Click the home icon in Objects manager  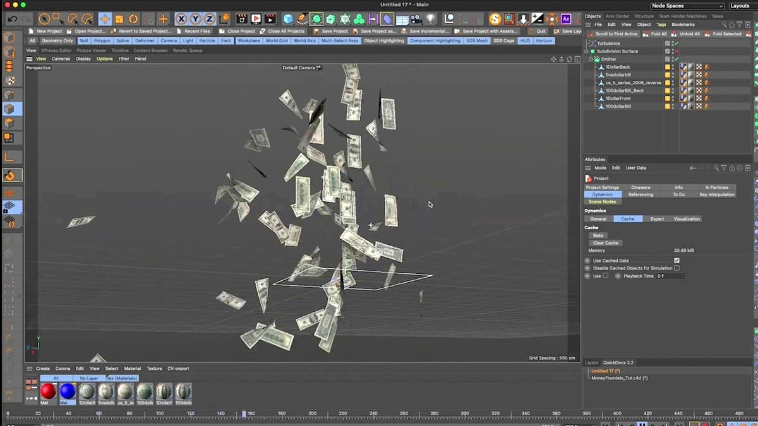click(x=733, y=25)
